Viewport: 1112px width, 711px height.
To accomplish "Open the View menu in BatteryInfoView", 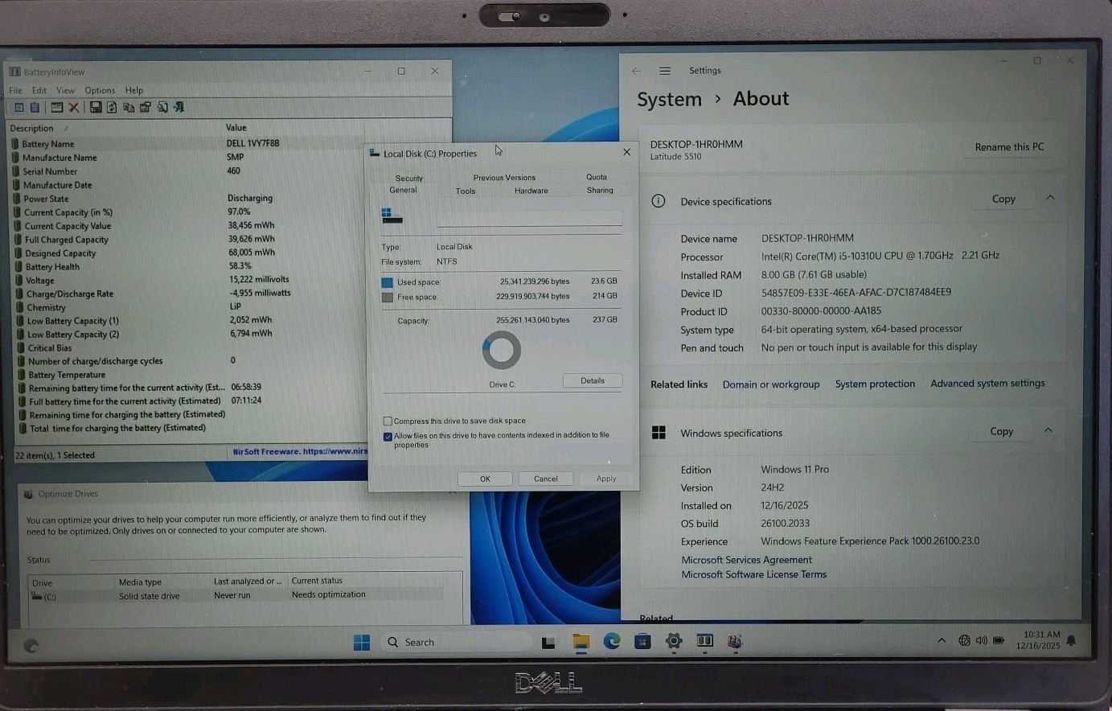I will click(x=65, y=90).
